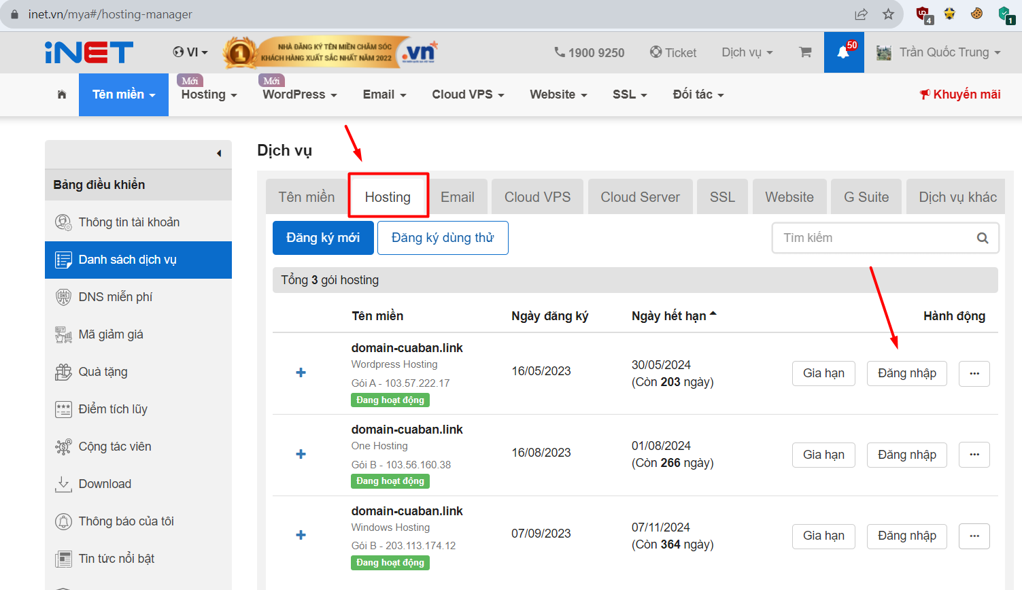Open the Khuyến mãi promotions link

[x=960, y=94]
